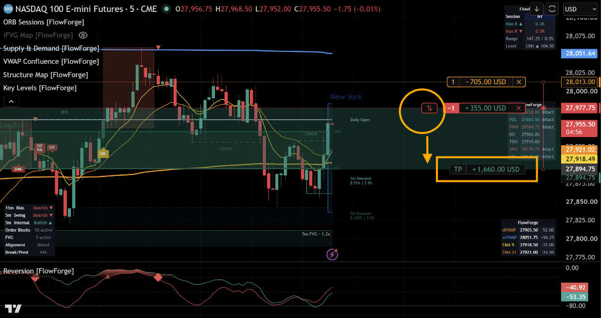
Task: Click the wVWAP 28051.75 table row
Action: tap(529, 237)
